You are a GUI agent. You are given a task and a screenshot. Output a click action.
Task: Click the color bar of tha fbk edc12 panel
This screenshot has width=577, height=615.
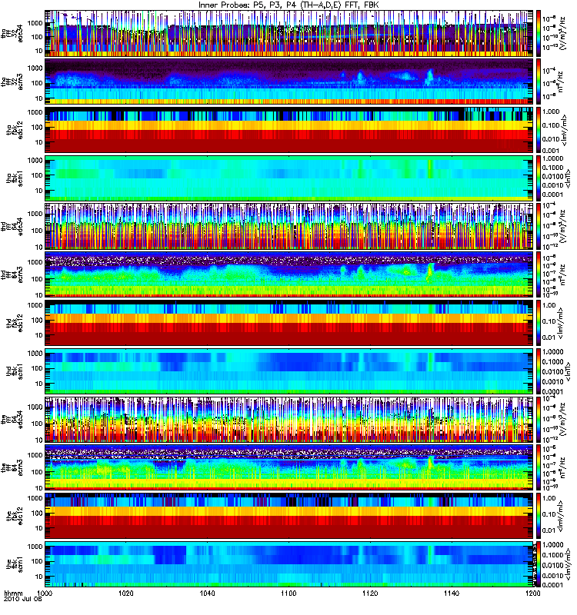tap(539, 130)
